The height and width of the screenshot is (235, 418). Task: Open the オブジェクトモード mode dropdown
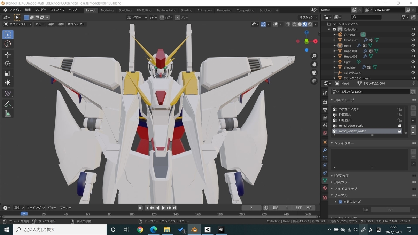[17, 24]
